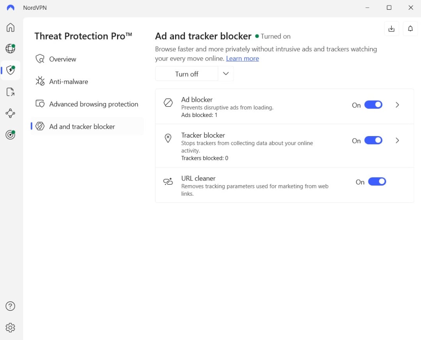Open Tracker blocker details chevron
The width and height of the screenshot is (421, 340).
point(397,140)
